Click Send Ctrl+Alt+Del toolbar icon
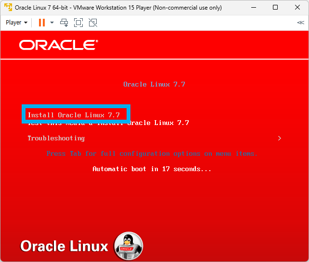The width and height of the screenshot is (309, 262). pos(64,23)
